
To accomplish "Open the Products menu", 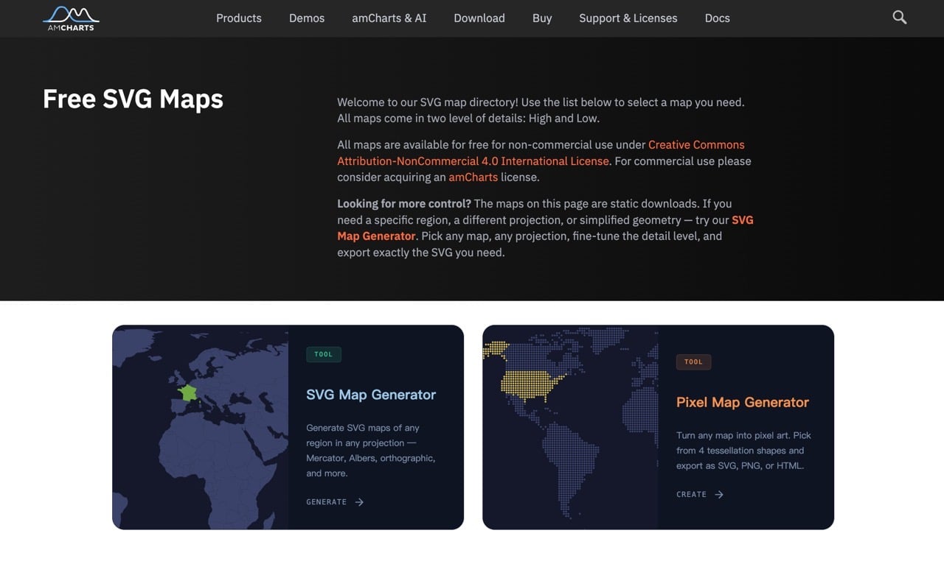I will click(x=239, y=18).
